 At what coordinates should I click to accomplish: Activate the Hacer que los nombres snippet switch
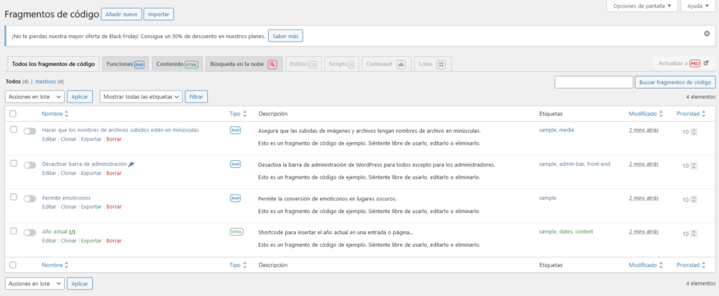point(29,131)
